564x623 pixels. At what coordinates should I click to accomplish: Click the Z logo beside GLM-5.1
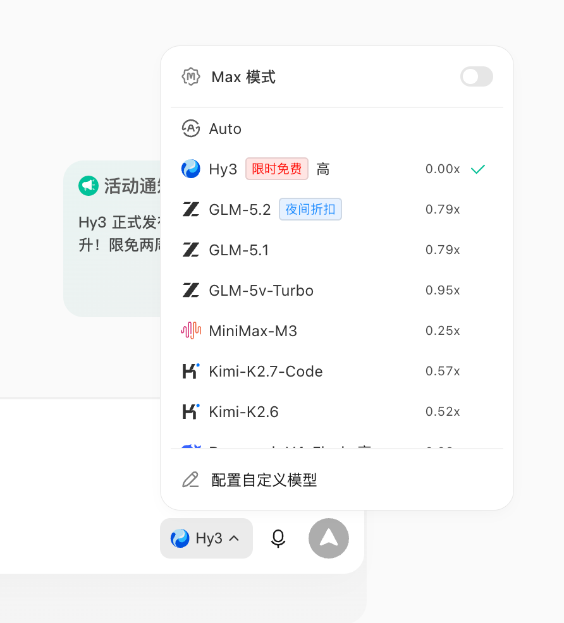(191, 250)
